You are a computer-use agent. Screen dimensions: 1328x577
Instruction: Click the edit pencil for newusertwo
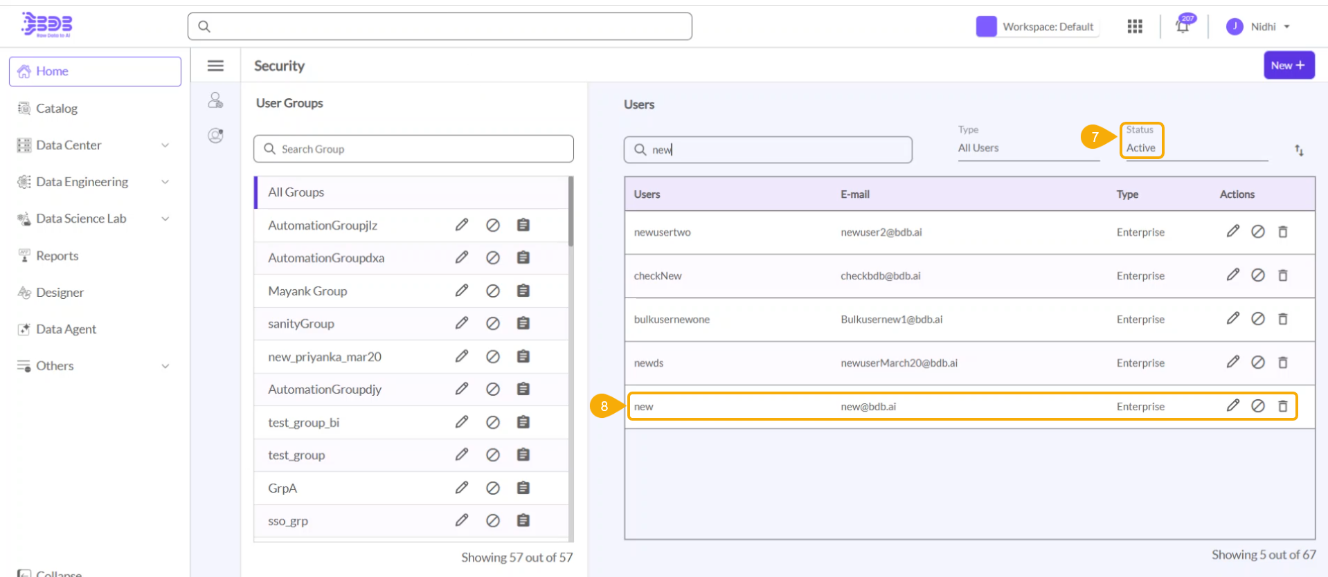pyautogui.click(x=1232, y=232)
